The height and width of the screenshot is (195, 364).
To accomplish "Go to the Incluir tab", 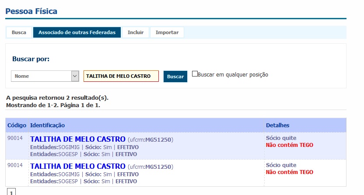I will (x=136, y=32).
